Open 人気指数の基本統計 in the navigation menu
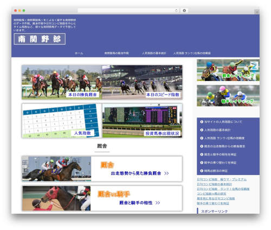Screen dimensions: 271x230 click(154, 53)
